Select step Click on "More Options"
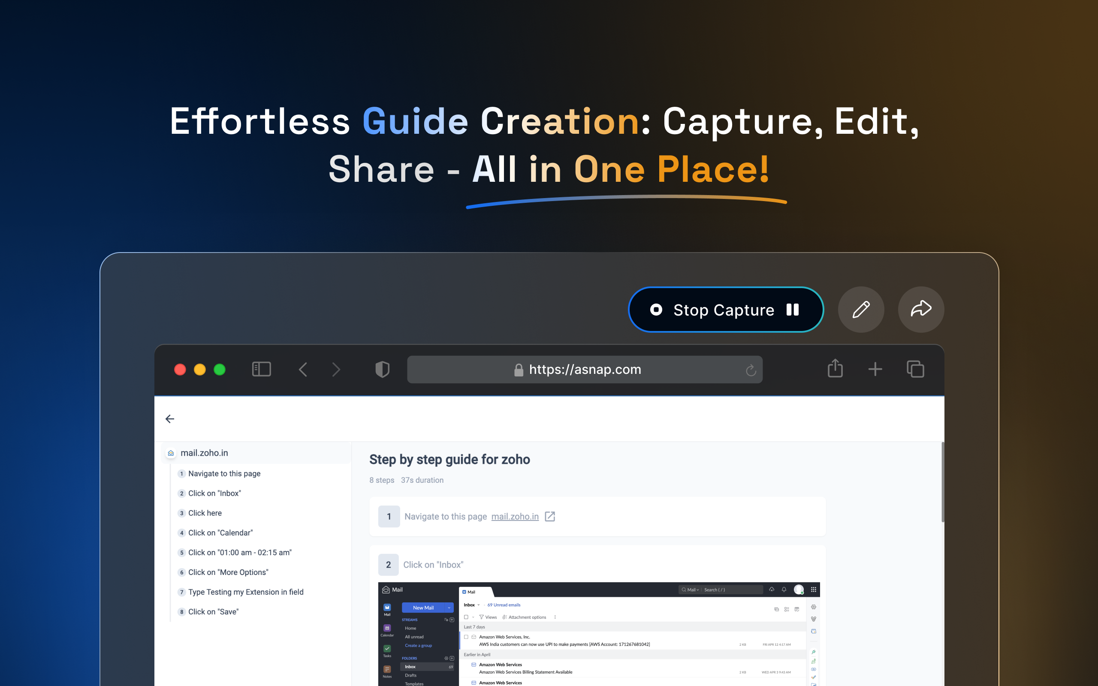1098x686 pixels. point(228,572)
